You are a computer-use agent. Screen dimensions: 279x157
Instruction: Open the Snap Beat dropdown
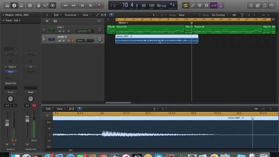190,15
